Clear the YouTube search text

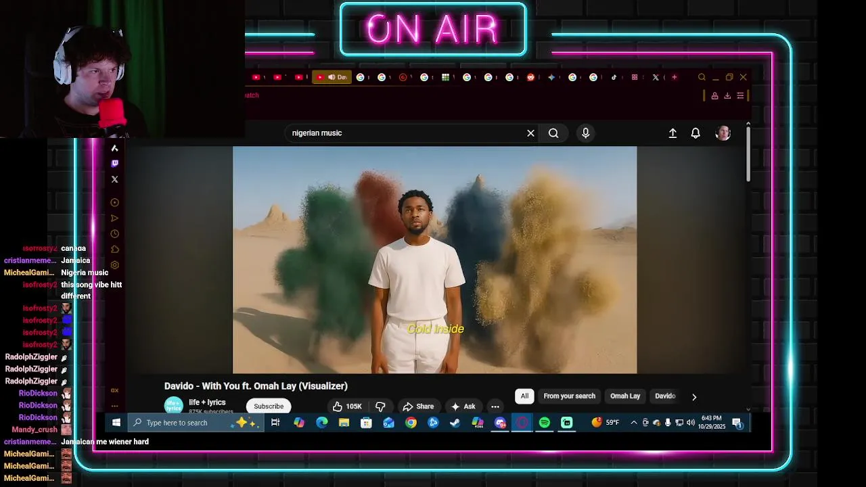(530, 133)
